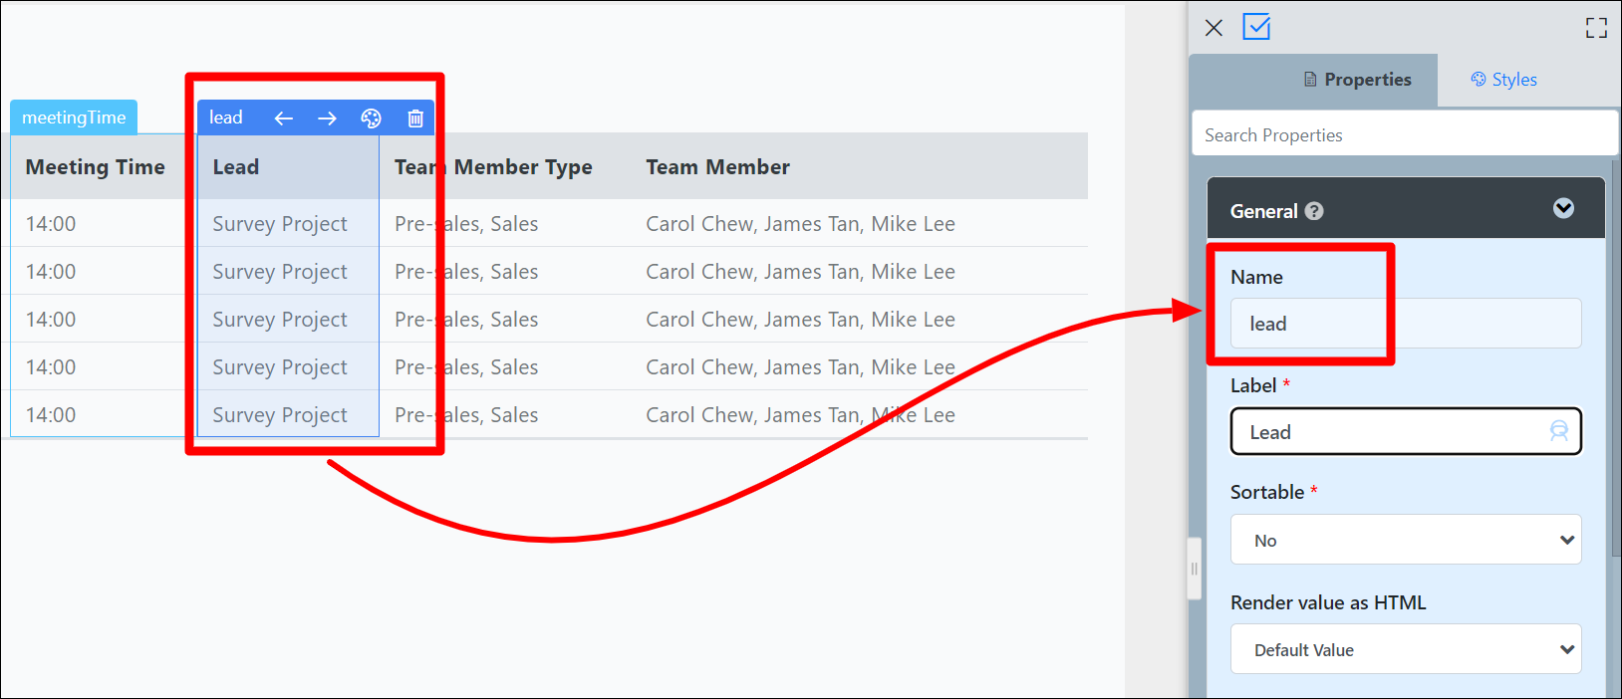Move lead column right with arrow icon
The height and width of the screenshot is (699, 1622).
coord(327,118)
